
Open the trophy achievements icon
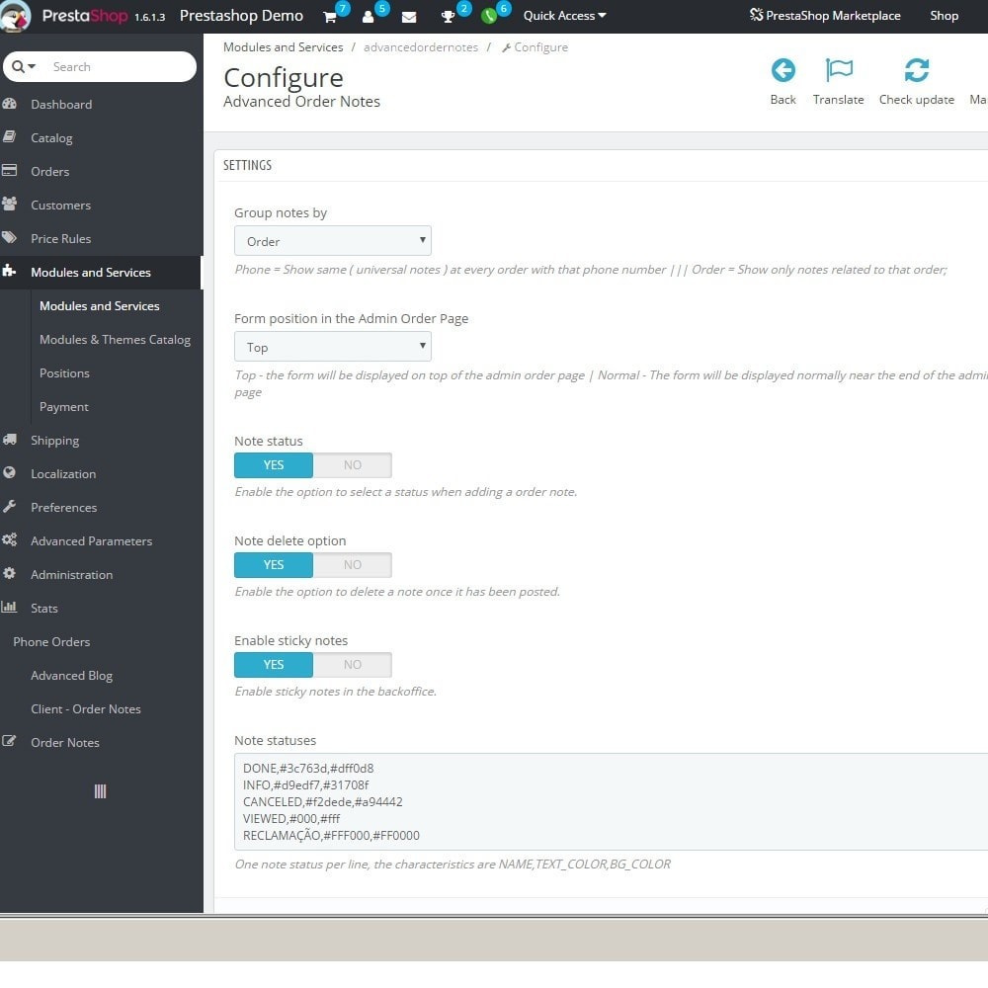(448, 17)
